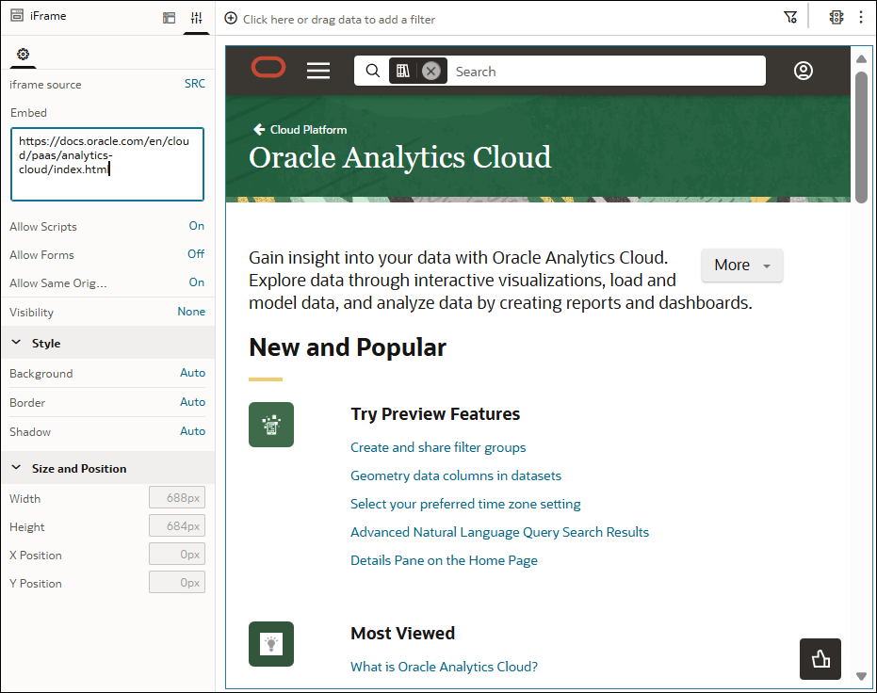Click the Embed URL text area
The image size is (877, 693).
coord(107,164)
